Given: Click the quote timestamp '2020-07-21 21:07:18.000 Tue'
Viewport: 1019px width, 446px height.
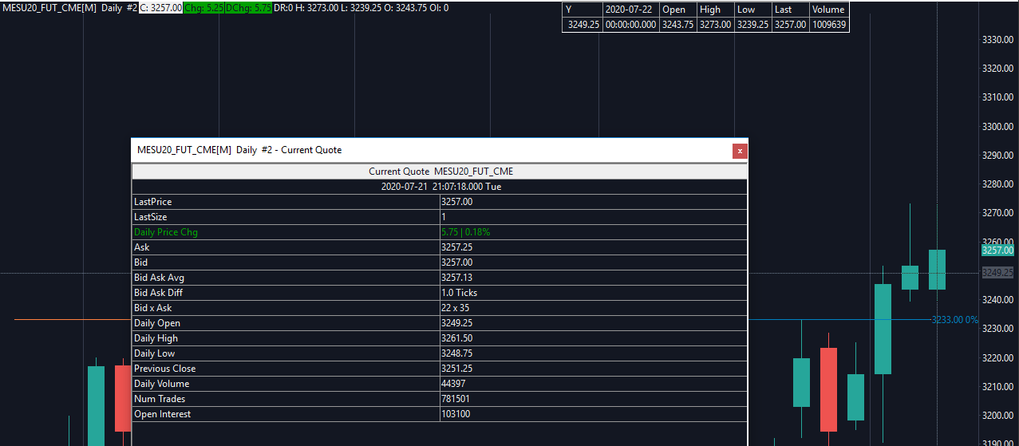Looking at the screenshot, I should click(x=440, y=187).
